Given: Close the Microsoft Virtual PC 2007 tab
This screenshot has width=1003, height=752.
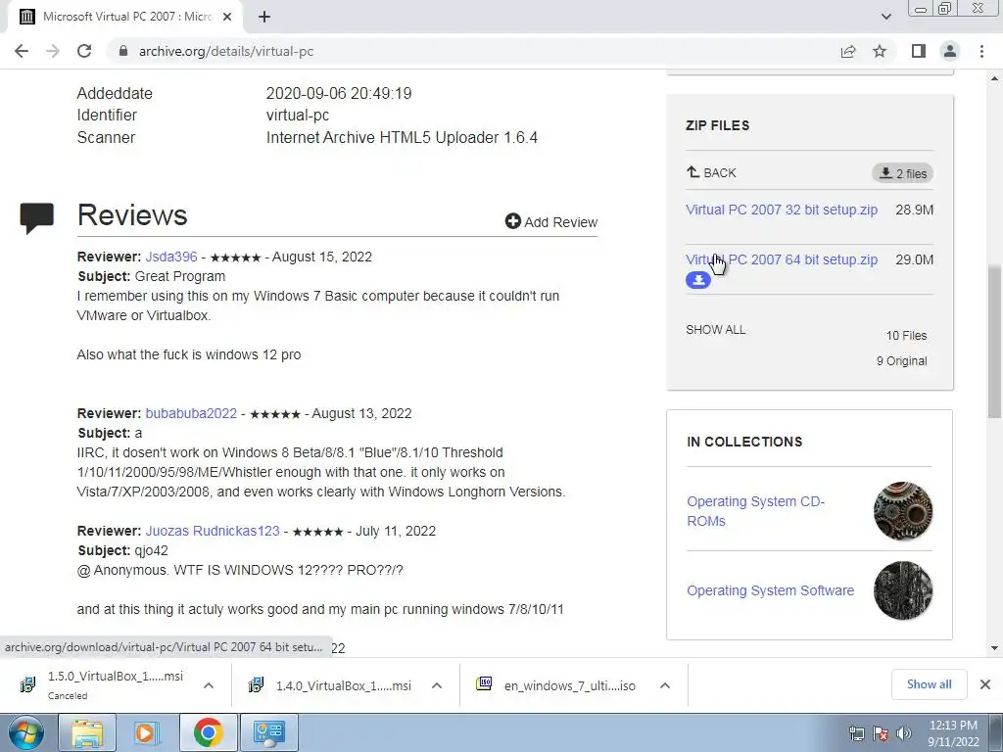Looking at the screenshot, I should (227, 17).
